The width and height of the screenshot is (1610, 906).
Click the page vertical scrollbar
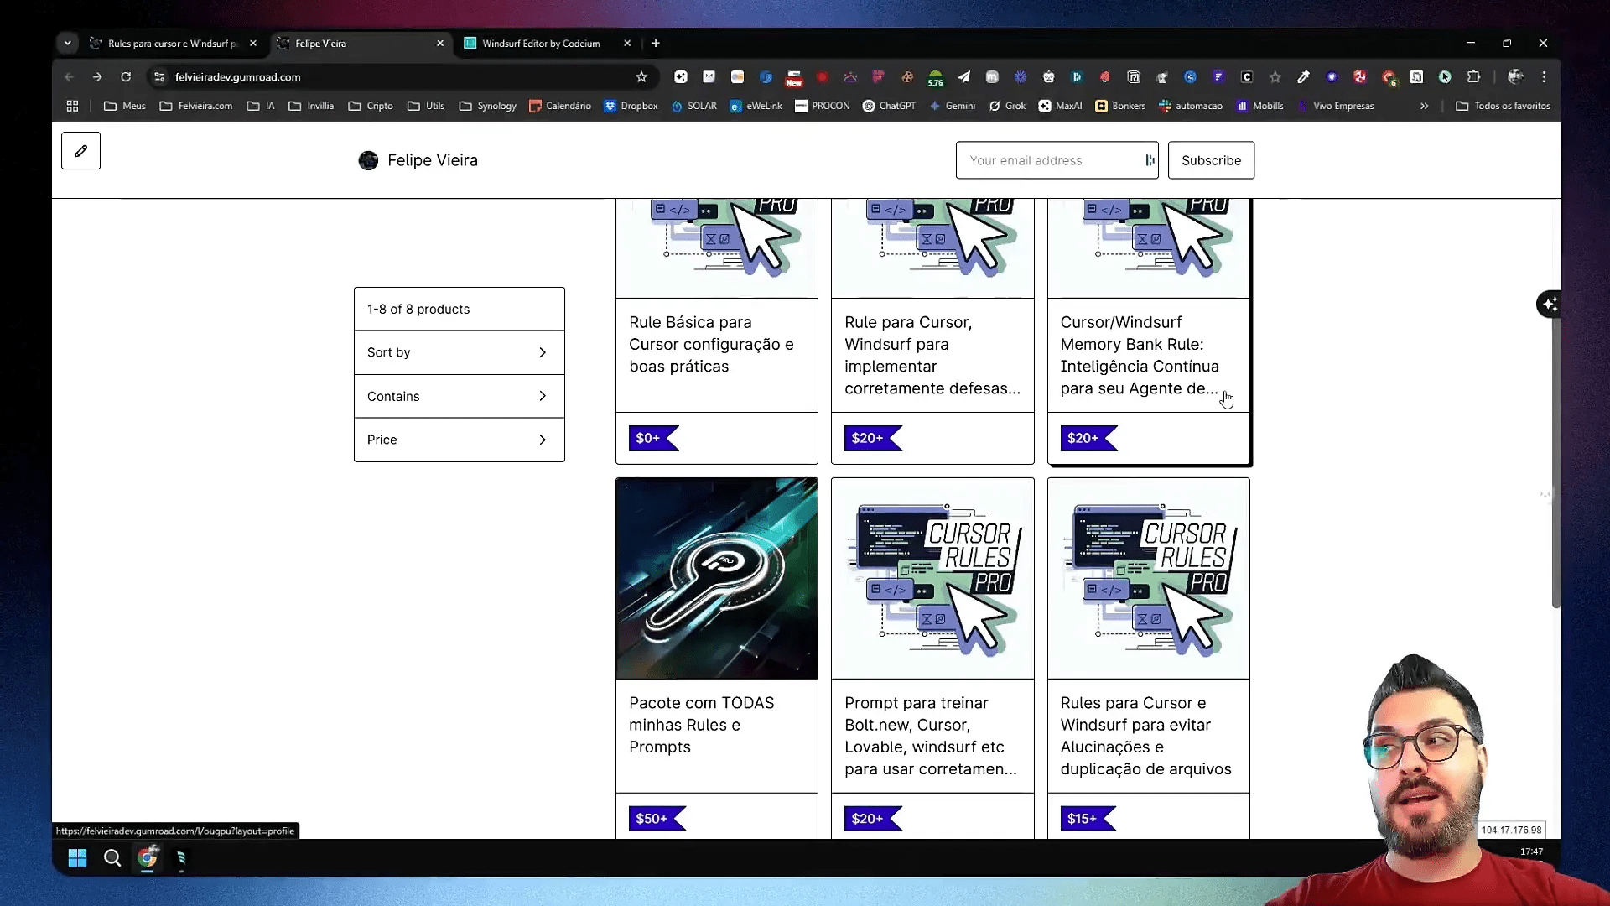click(x=1555, y=461)
